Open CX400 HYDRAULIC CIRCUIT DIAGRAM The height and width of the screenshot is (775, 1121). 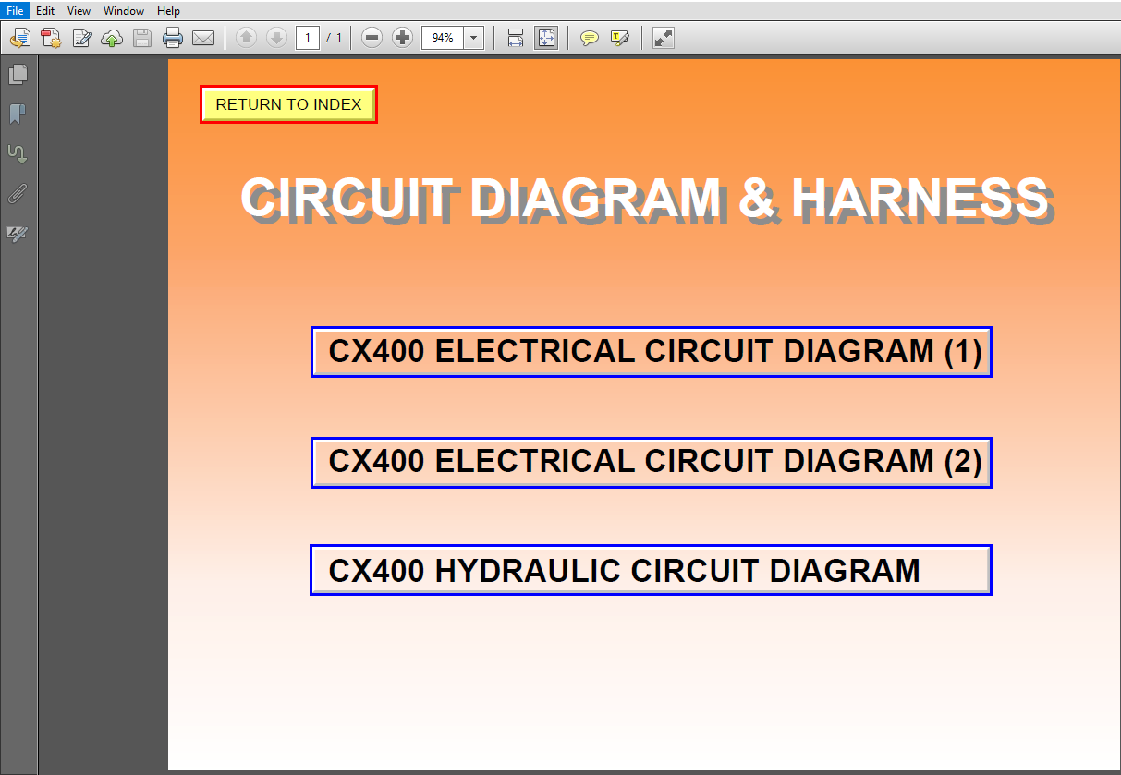(651, 570)
